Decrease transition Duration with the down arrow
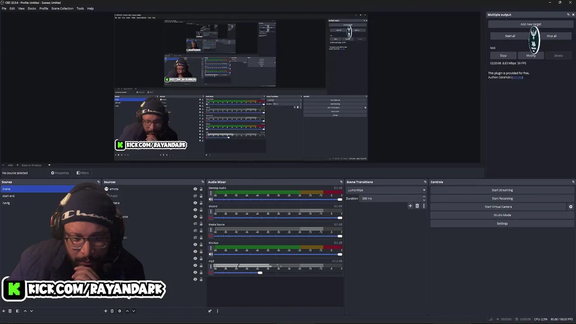This screenshot has width=576, height=324. [x=424, y=200]
